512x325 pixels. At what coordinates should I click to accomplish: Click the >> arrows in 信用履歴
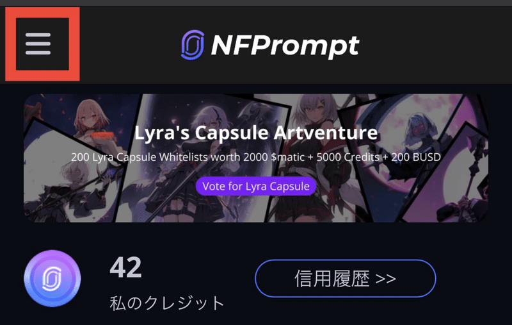pyautogui.click(x=386, y=279)
